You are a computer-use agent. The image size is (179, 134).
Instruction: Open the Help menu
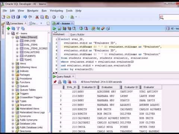point(78,11)
